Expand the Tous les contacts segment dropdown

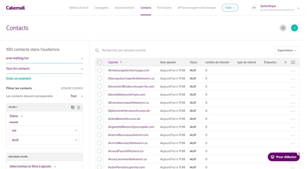tap(44, 69)
